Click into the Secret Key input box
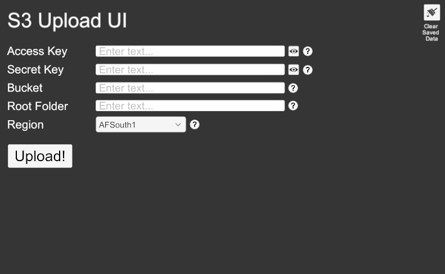445x274 pixels. [x=190, y=70]
